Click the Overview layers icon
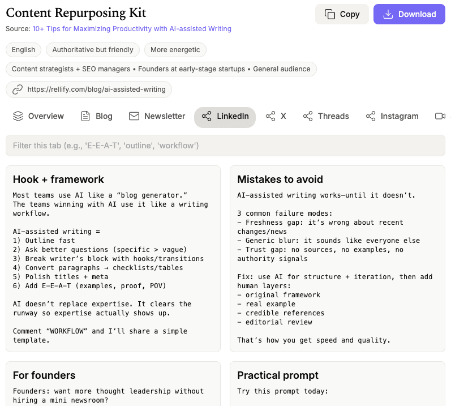Image resolution: width=451 pixels, height=406 pixels. [18, 116]
